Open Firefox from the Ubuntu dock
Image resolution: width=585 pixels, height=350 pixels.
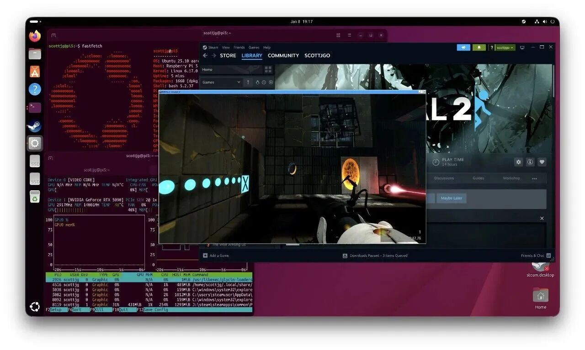[x=35, y=36]
